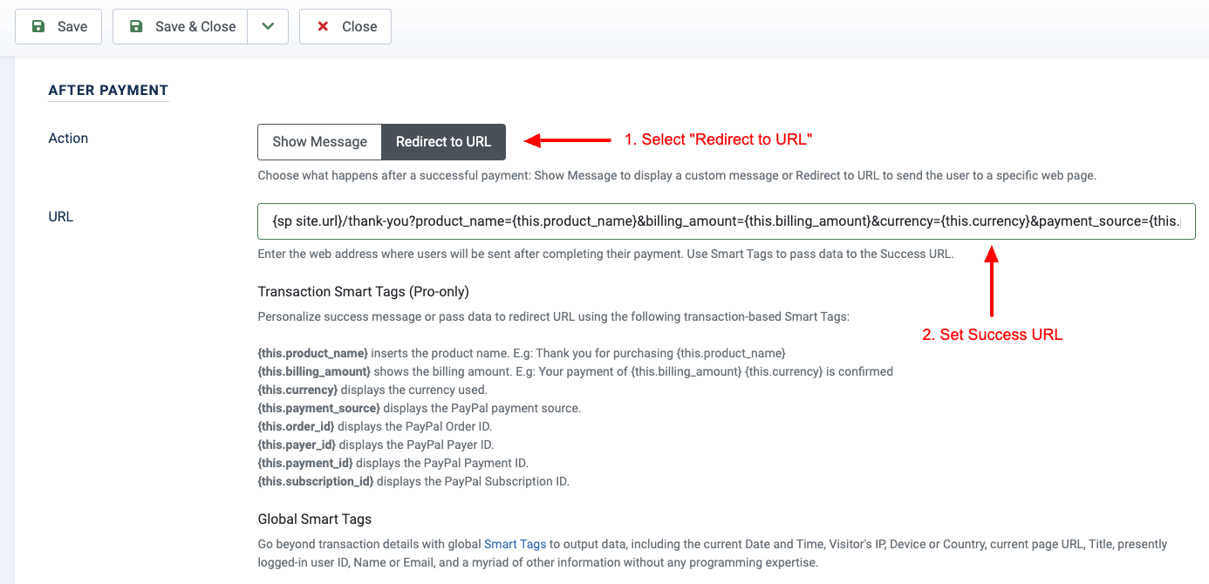1209x584 pixels.
Task: Click the URL field label
Action: click(x=61, y=216)
